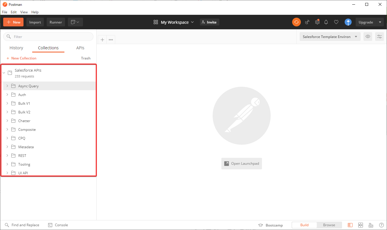Expand the REST folder
Image resolution: width=387 pixels, height=230 pixels.
7,155
